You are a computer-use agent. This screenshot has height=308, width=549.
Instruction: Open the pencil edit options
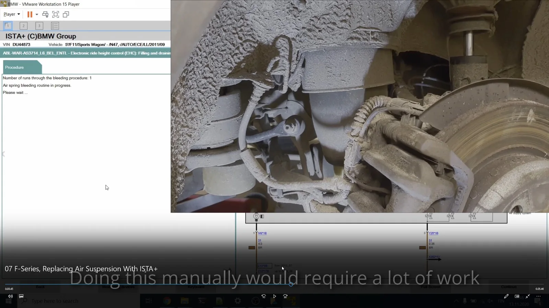coord(506,296)
